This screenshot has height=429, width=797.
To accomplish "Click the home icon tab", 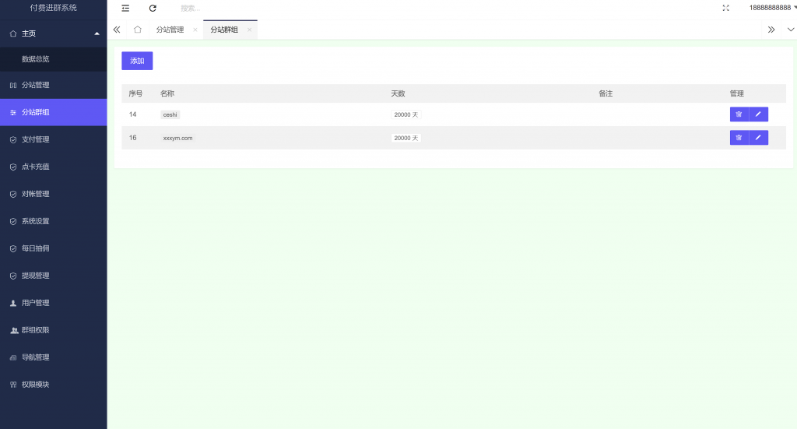I will pyautogui.click(x=137, y=30).
